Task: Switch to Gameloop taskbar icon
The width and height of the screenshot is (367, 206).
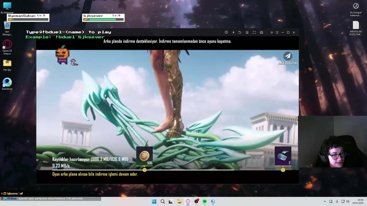Action: tap(213, 201)
